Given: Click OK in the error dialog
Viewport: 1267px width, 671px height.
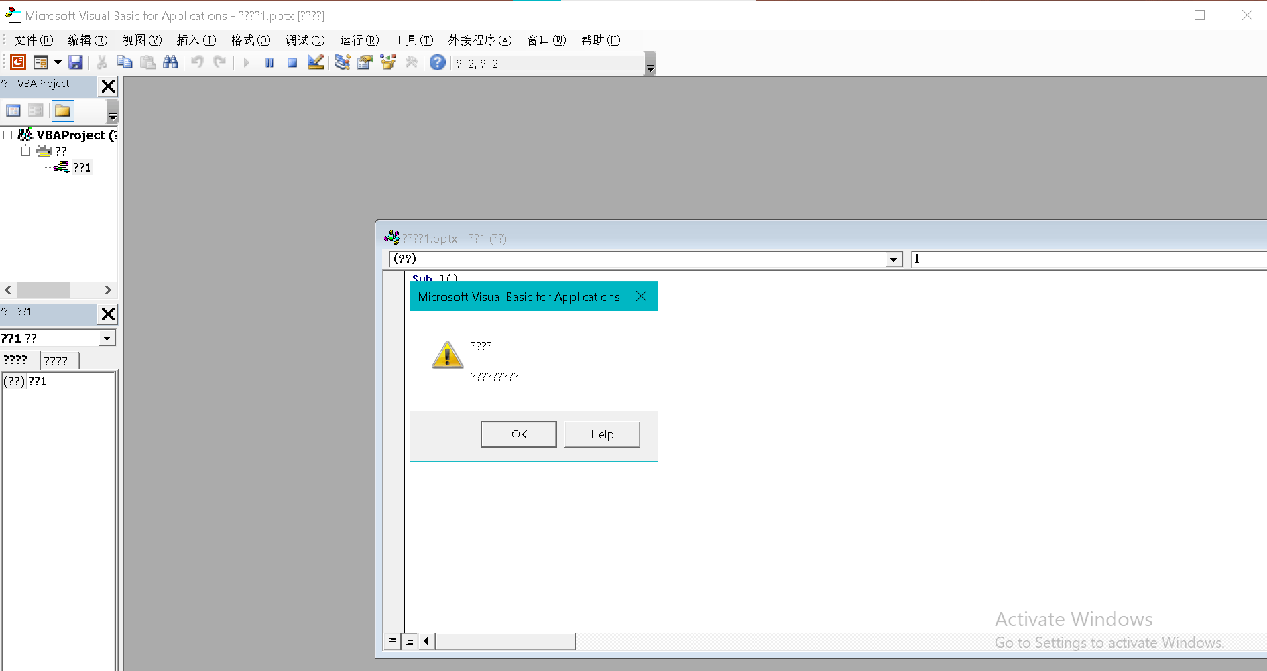Looking at the screenshot, I should (519, 434).
